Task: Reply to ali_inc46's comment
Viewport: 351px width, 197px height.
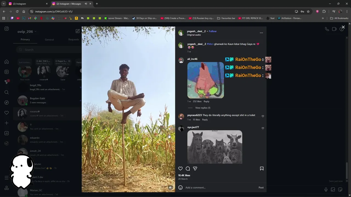Action: pyautogui.click(x=206, y=102)
